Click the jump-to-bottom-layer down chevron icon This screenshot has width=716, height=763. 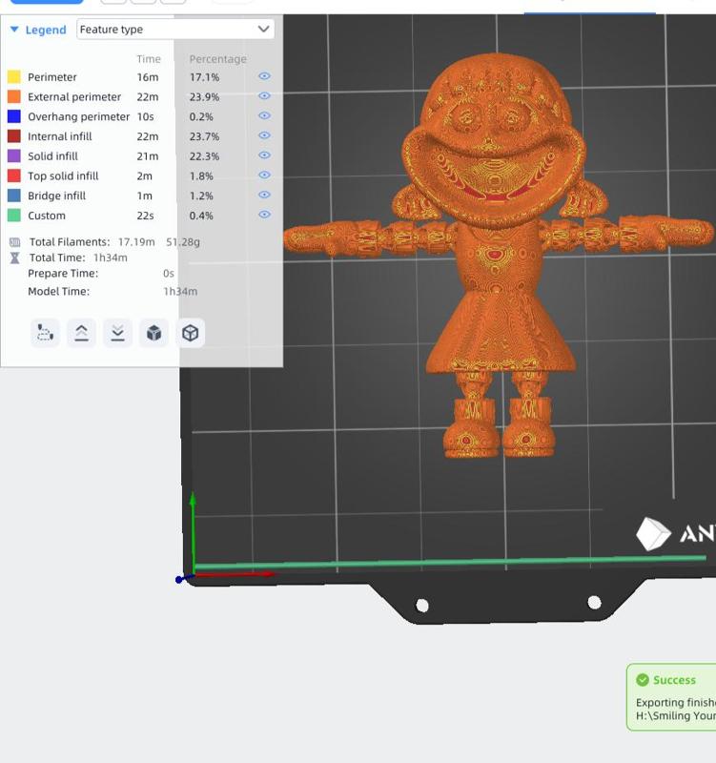(x=117, y=333)
